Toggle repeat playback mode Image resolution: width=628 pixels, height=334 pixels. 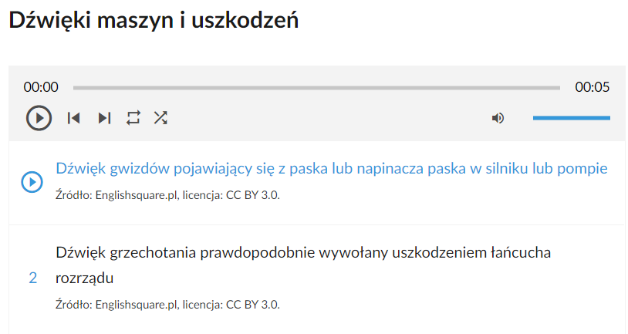coord(133,118)
